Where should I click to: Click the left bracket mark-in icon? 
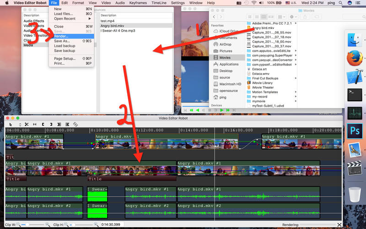point(43,125)
